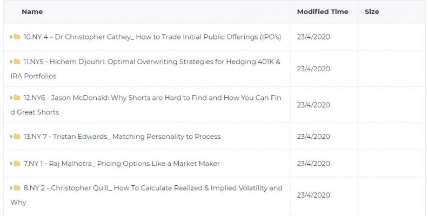
Task: Click the folder icon for 7.NY 1 Raj Malhotra
Action: point(17,164)
